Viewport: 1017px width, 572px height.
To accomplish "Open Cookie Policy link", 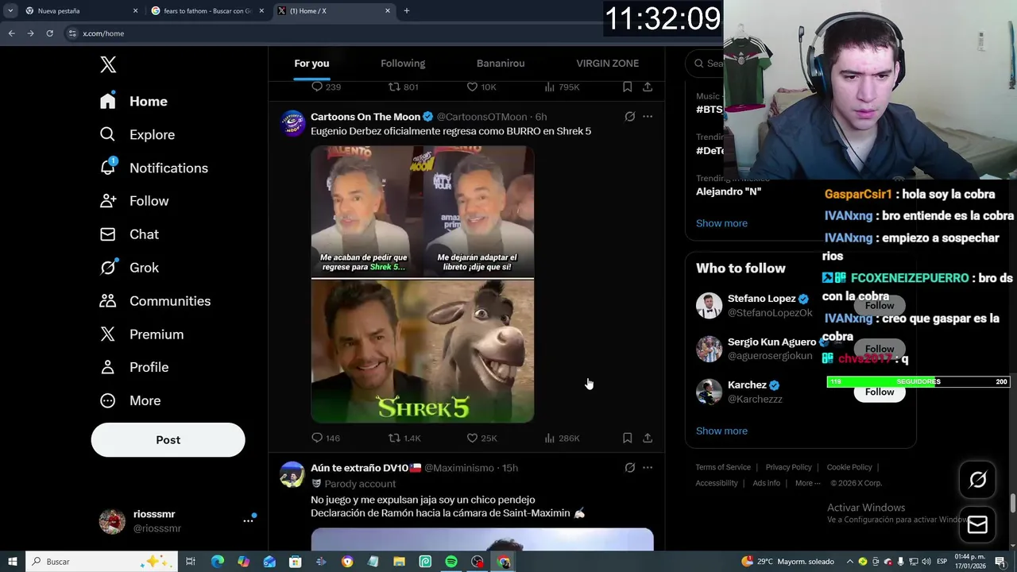I will point(849,467).
